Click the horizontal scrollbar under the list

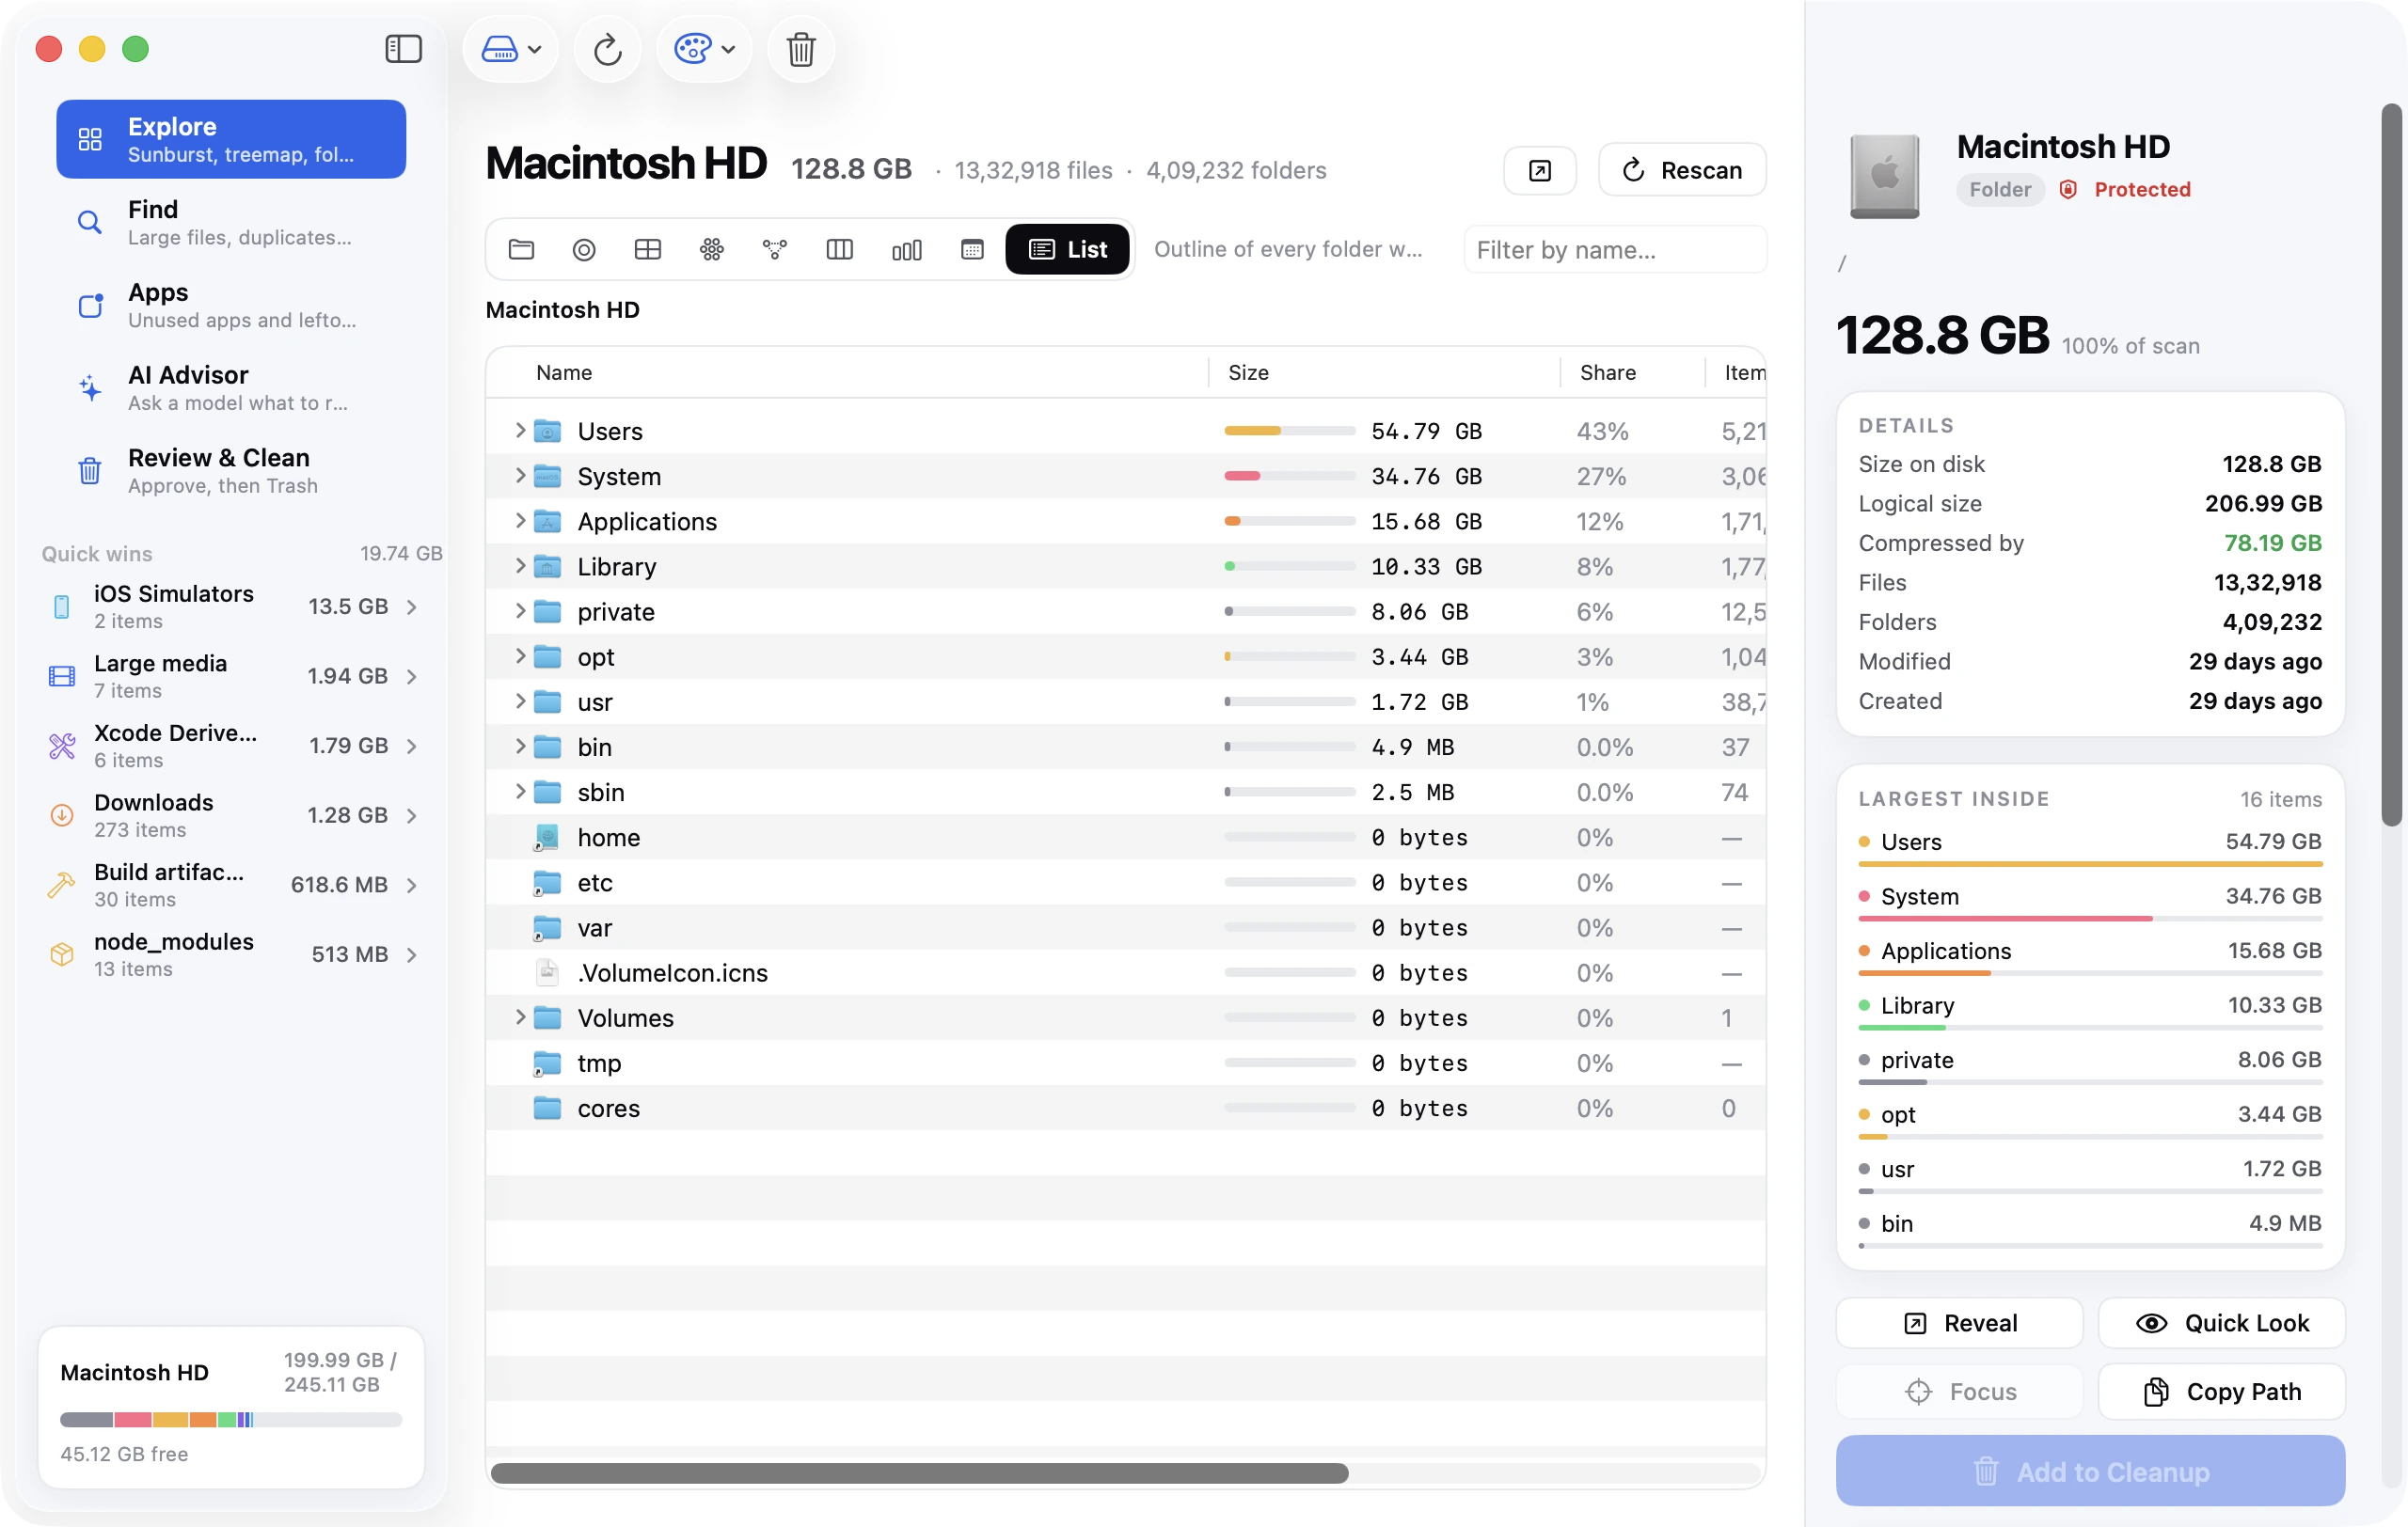(919, 1473)
